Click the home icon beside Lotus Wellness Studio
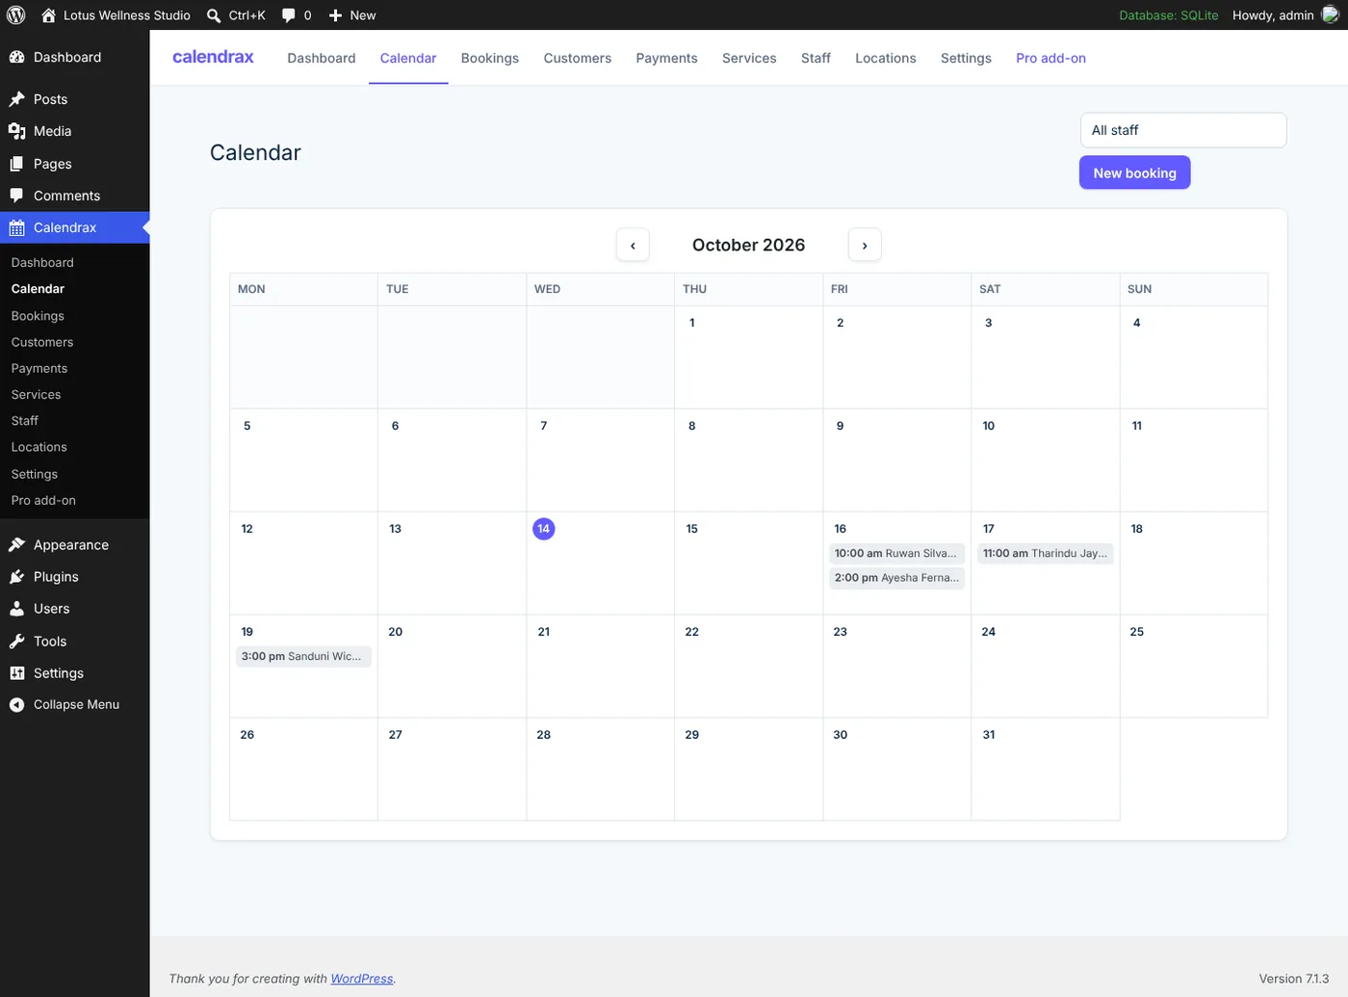 (x=49, y=15)
